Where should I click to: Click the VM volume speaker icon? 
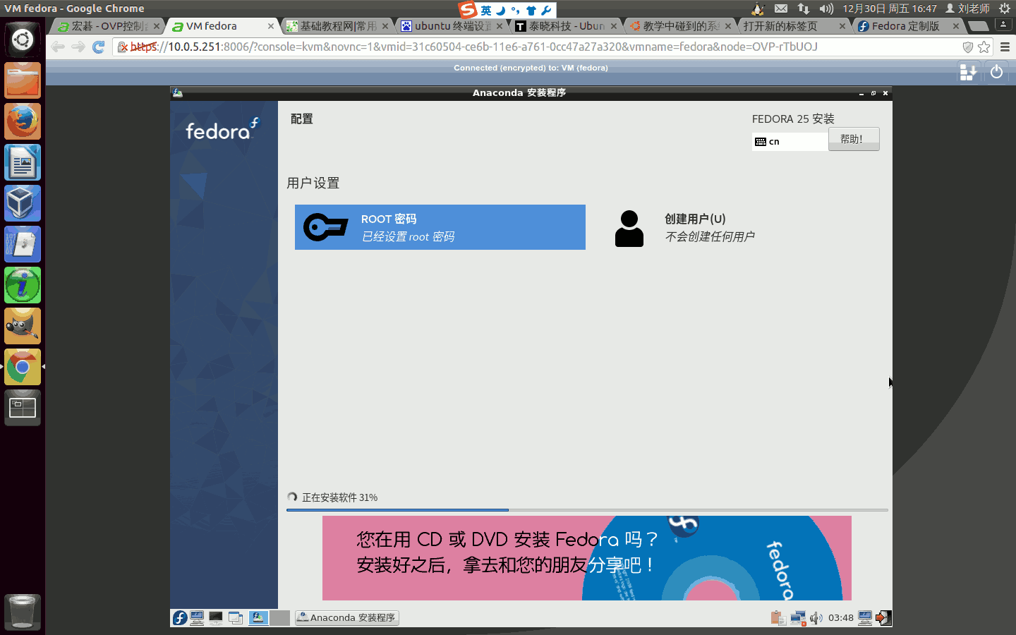pyautogui.click(x=816, y=618)
